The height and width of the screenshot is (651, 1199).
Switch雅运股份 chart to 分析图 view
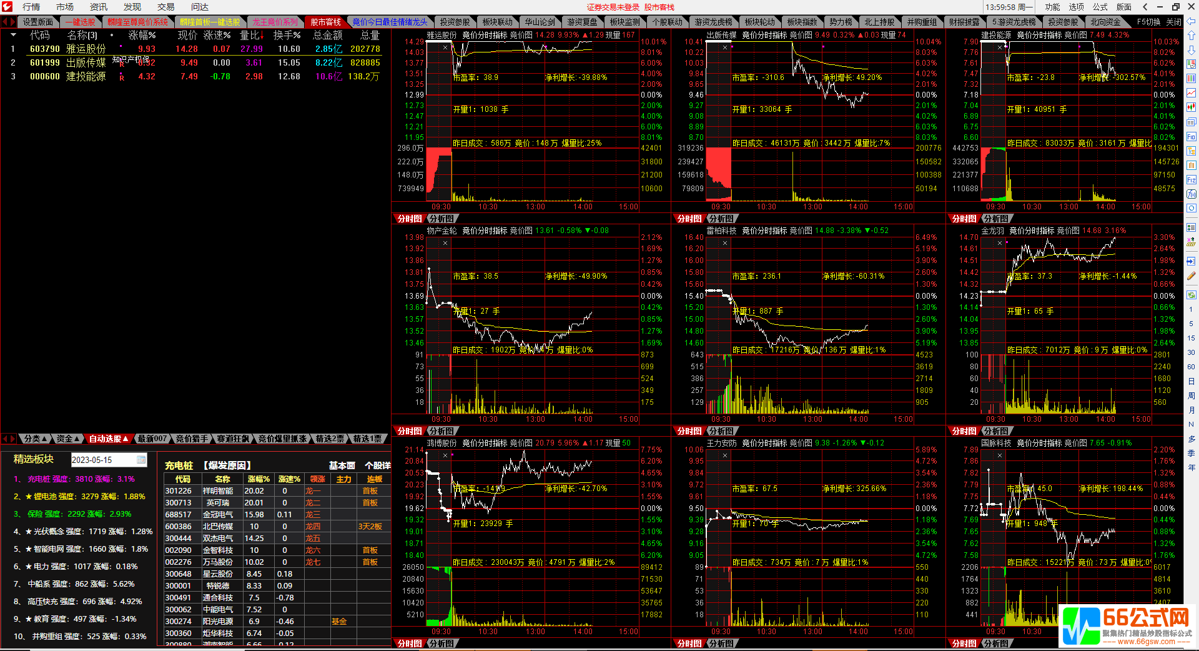[442, 219]
